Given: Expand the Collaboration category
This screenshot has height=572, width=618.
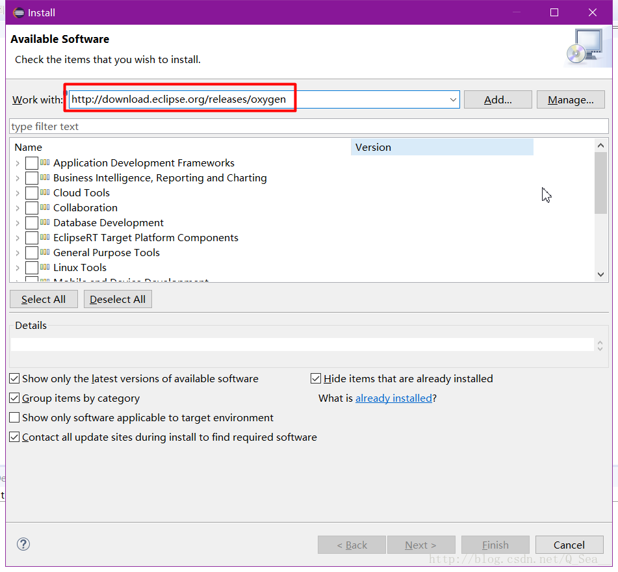Looking at the screenshot, I should pos(18,208).
